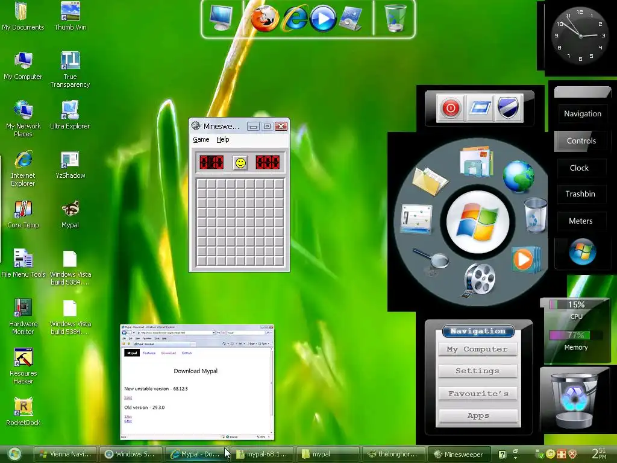Open film reel icon in circular launcher

coord(478,280)
